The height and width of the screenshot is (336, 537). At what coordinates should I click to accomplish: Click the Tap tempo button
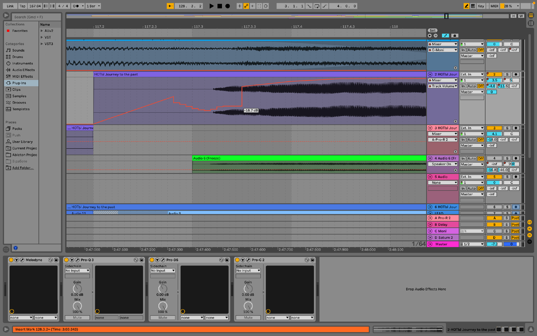(x=22, y=6)
